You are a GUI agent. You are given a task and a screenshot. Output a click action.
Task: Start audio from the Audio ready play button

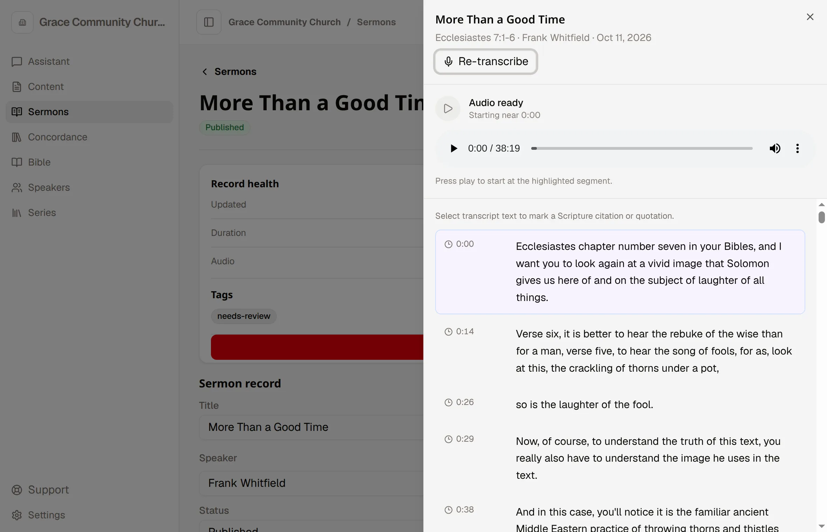(447, 108)
